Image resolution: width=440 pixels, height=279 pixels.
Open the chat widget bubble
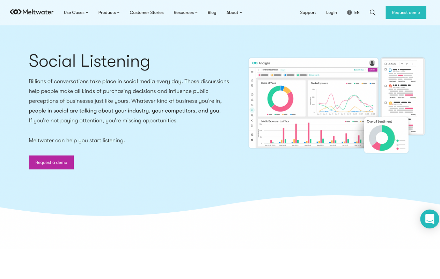[x=430, y=219]
